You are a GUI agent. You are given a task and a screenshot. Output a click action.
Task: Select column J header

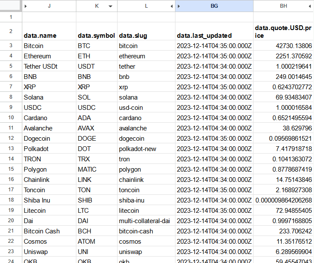tap(49, 6)
